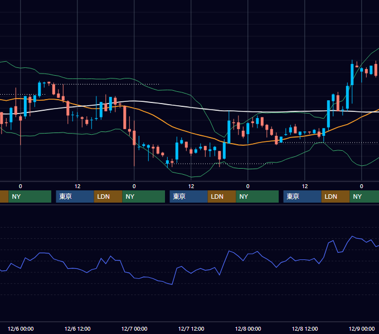
Task: Click the "0" hour tick above 12/7 00:00
Action: coord(134,186)
